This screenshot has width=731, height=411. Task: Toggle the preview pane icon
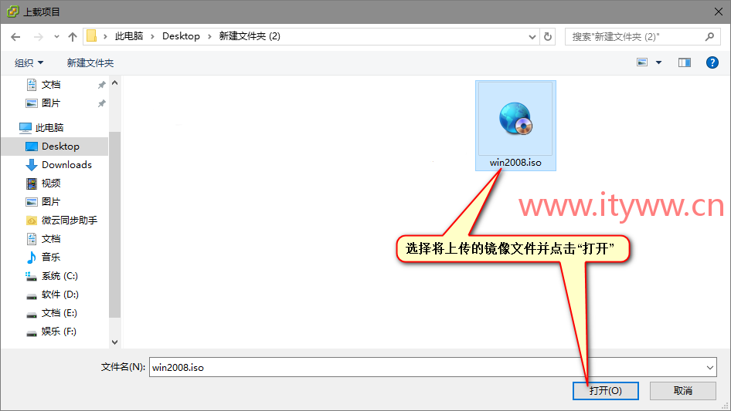685,62
